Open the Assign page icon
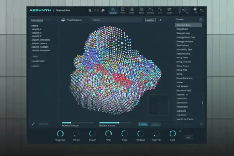The height and width of the screenshot is (156, 234). [169, 11]
